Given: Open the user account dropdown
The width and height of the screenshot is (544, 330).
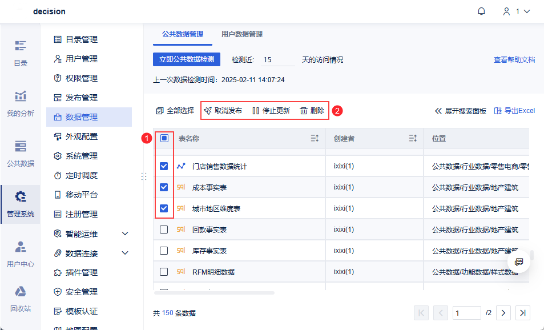Looking at the screenshot, I should click(516, 11).
